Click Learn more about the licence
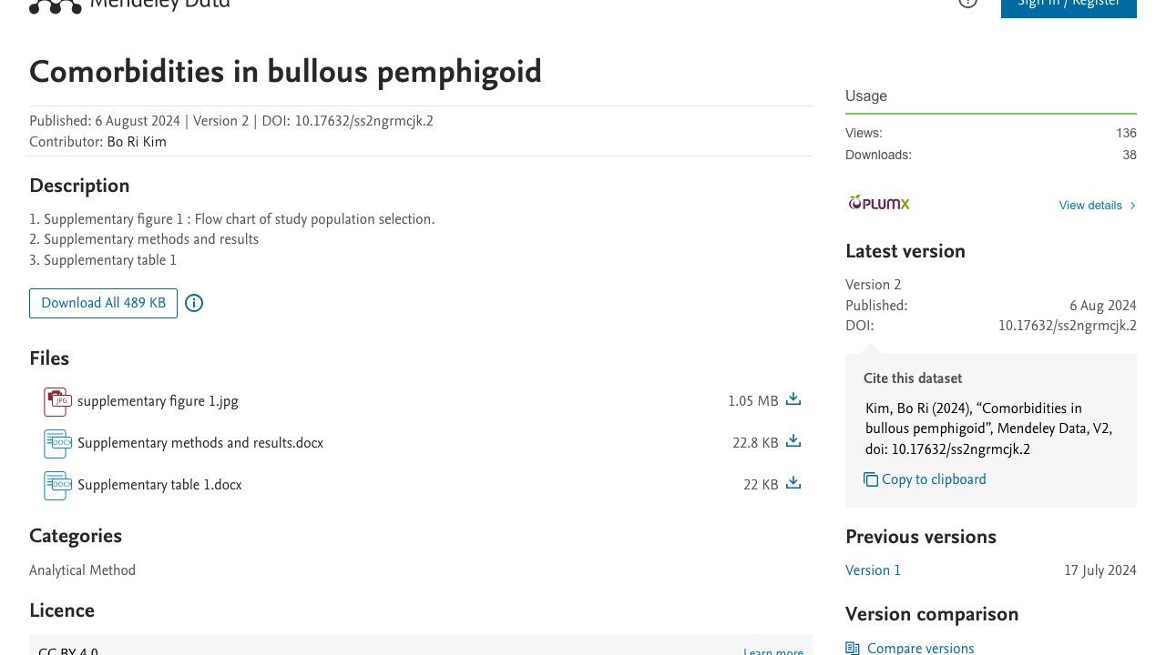 [773, 651]
